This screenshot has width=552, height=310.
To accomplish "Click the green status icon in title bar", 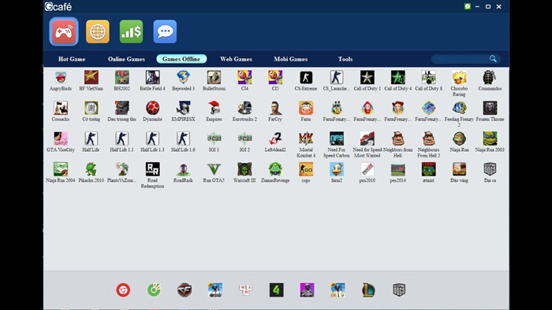I will (467, 6).
